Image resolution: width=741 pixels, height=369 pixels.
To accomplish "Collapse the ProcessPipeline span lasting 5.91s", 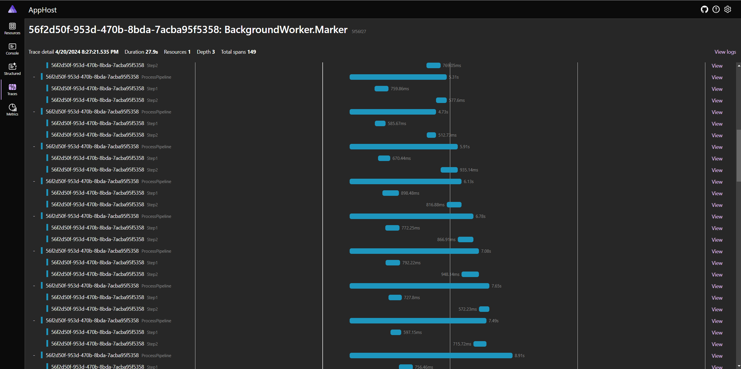I will coord(34,146).
